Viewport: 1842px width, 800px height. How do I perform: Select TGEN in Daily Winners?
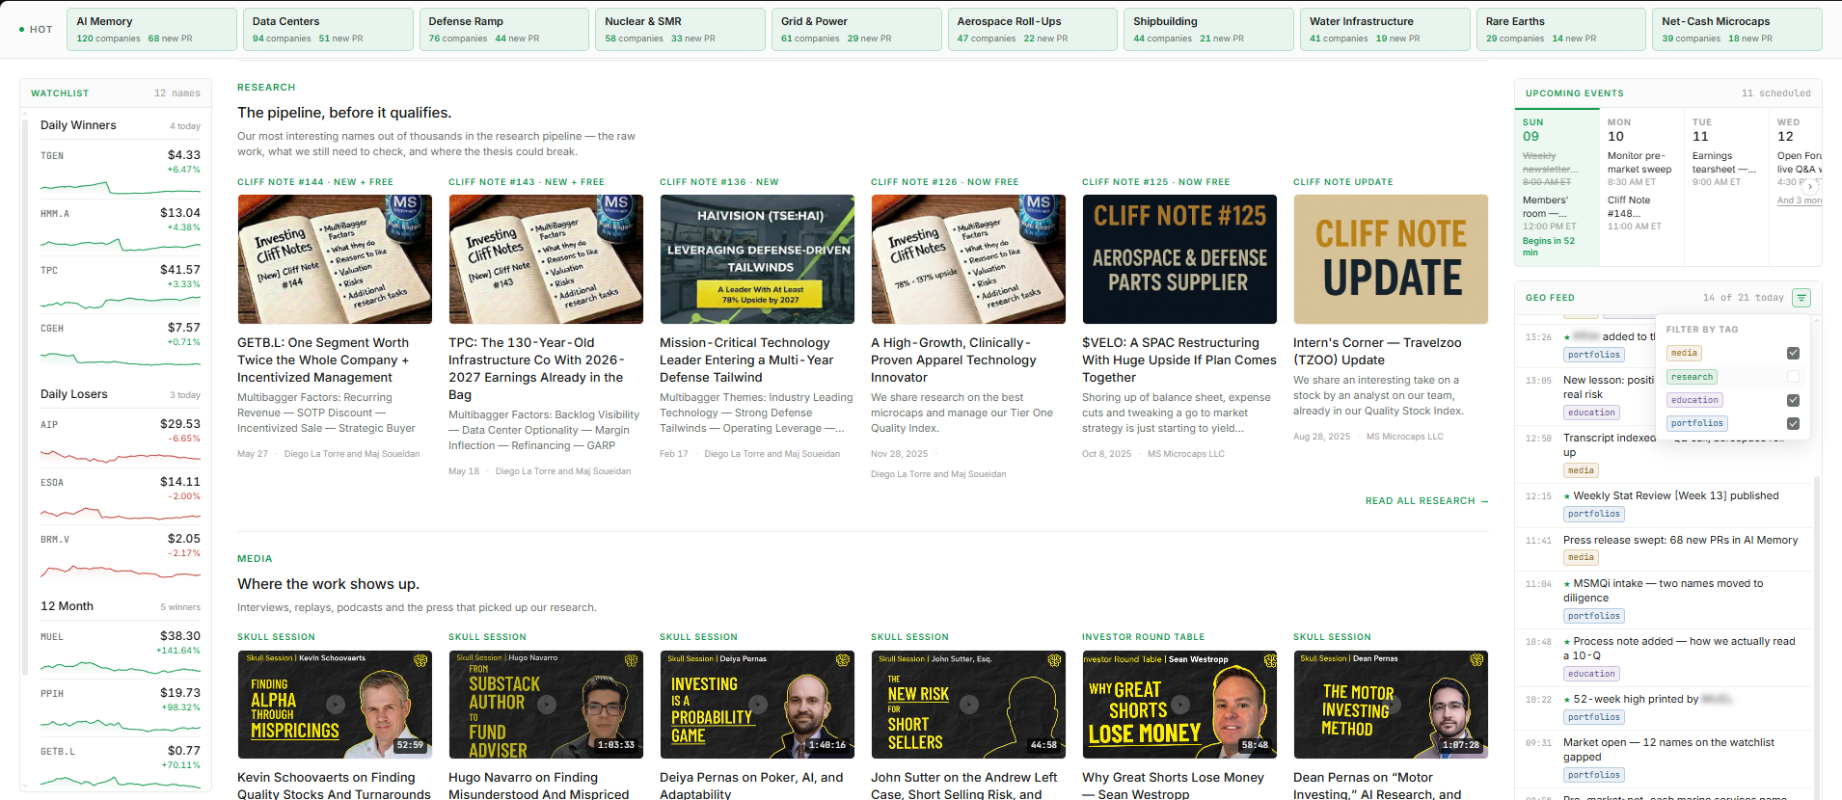click(x=121, y=170)
